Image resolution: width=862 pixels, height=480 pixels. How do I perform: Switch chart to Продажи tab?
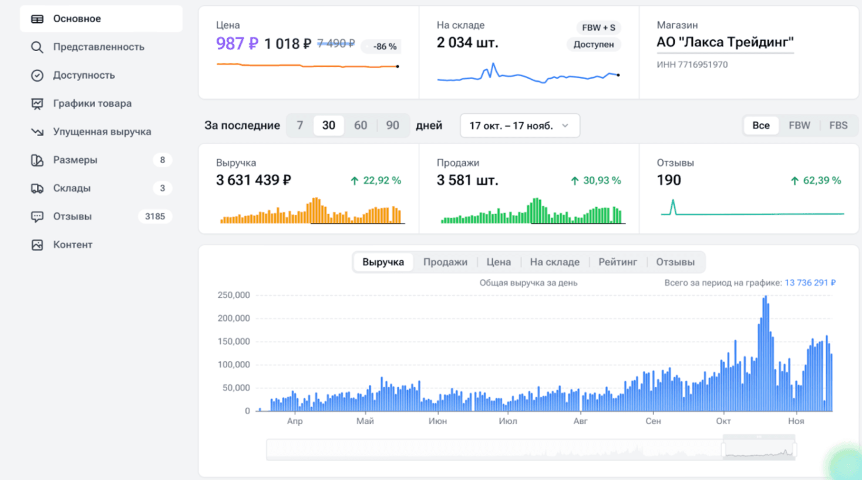pos(445,262)
